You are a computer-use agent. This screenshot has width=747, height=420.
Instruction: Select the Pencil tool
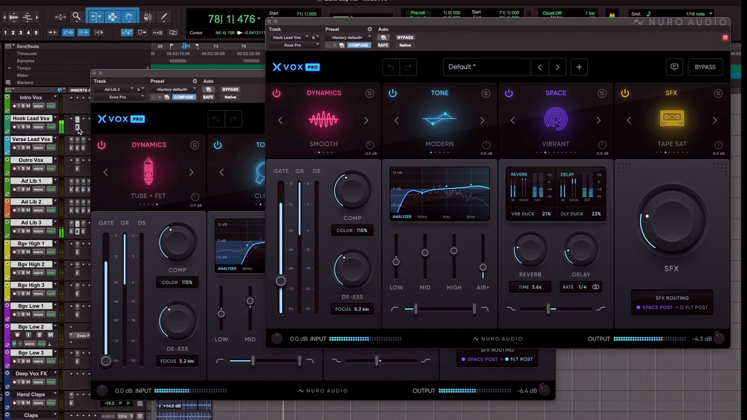(x=164, y=17)
